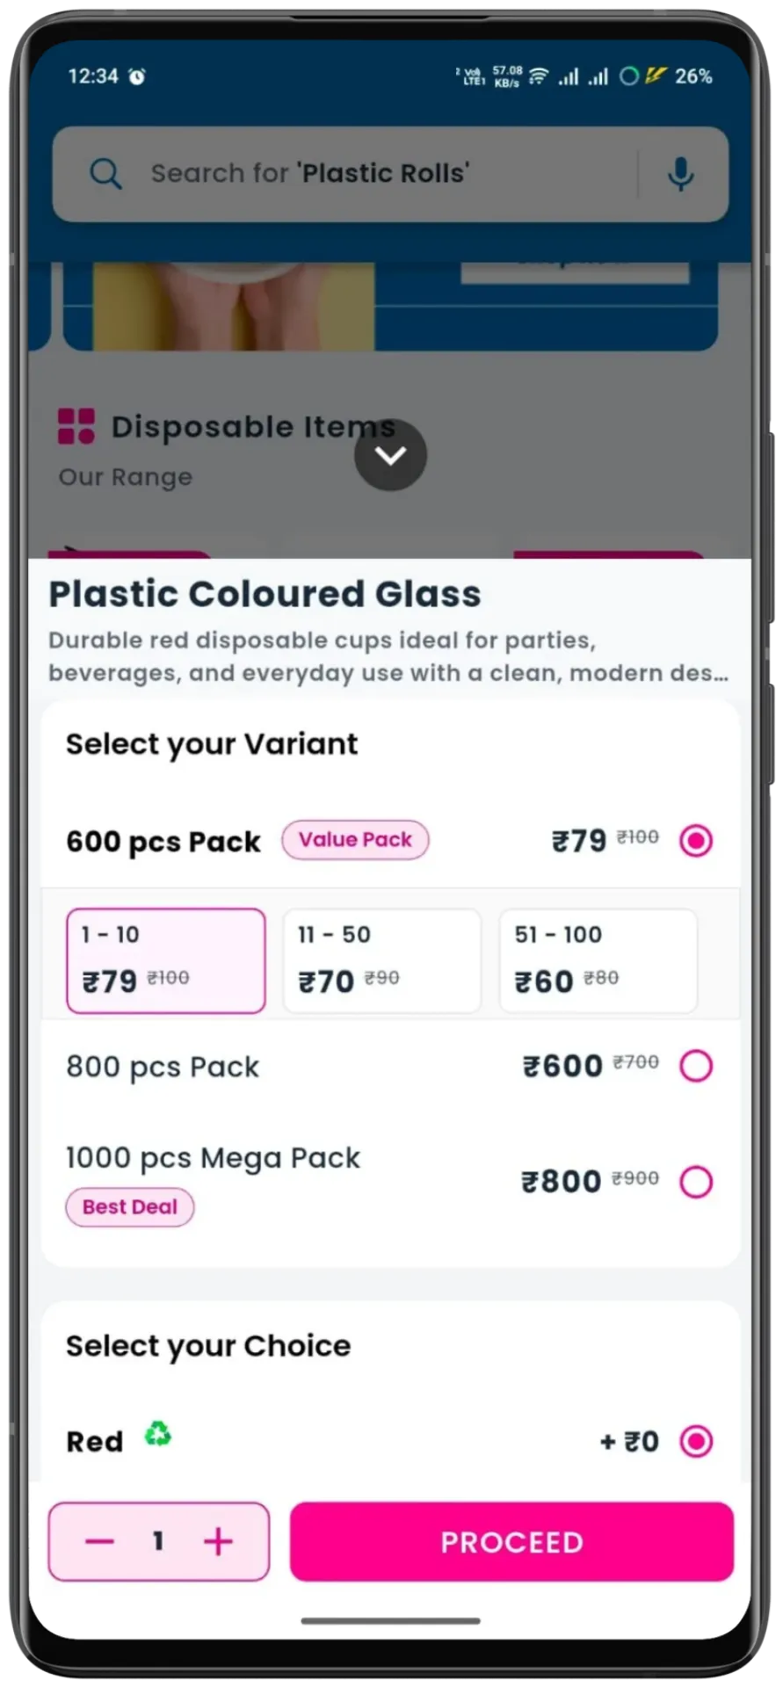
Task: Tap the Best Deal badge
Action: pos(129,1206)
